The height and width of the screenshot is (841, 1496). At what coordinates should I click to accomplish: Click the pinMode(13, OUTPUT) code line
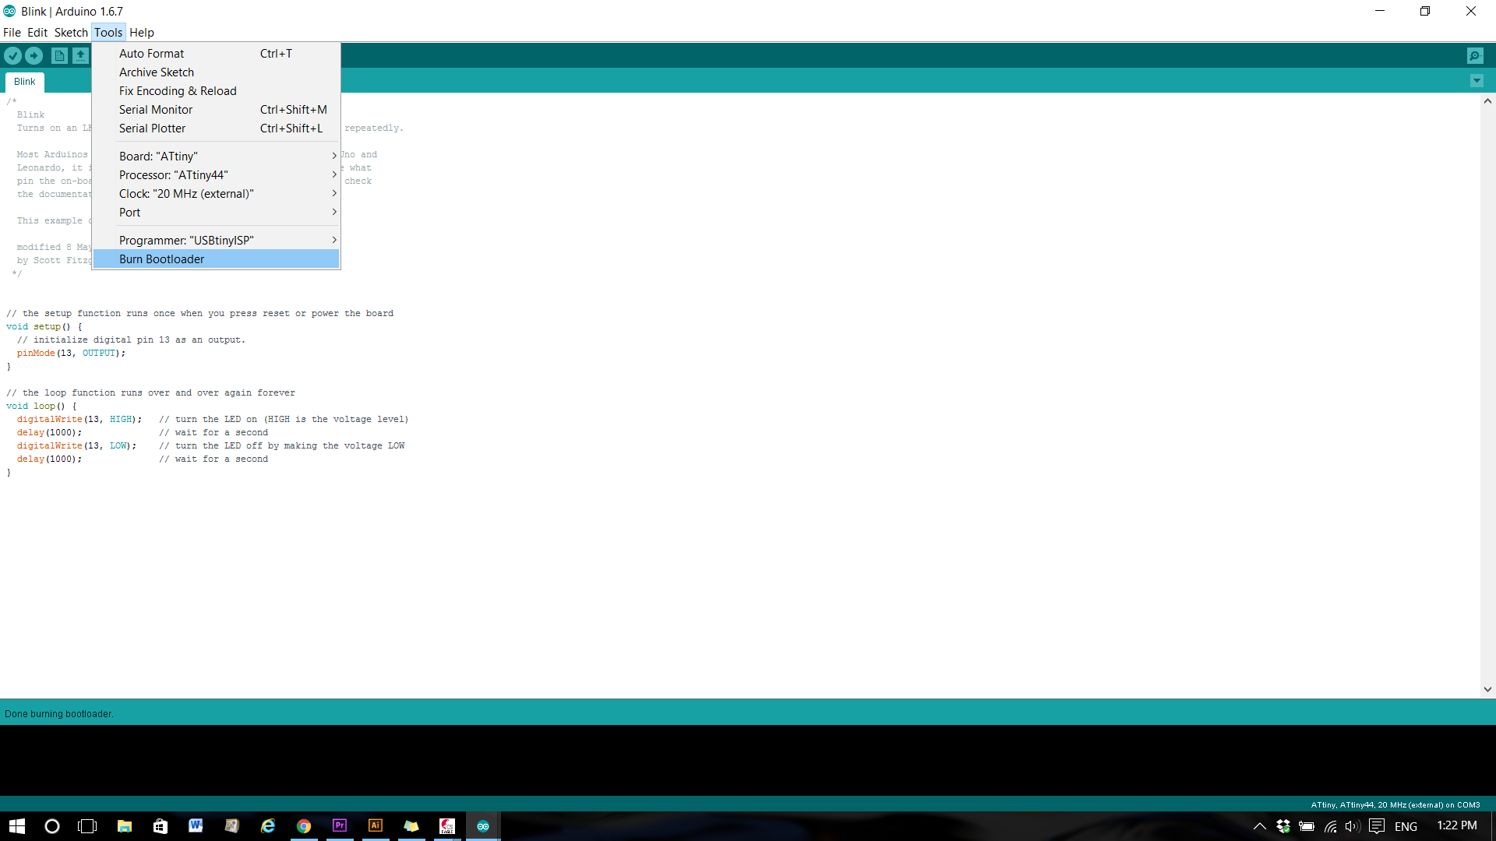pos(71,354)
